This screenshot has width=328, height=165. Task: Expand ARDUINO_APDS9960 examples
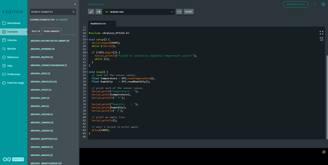(x=42, y=49)
